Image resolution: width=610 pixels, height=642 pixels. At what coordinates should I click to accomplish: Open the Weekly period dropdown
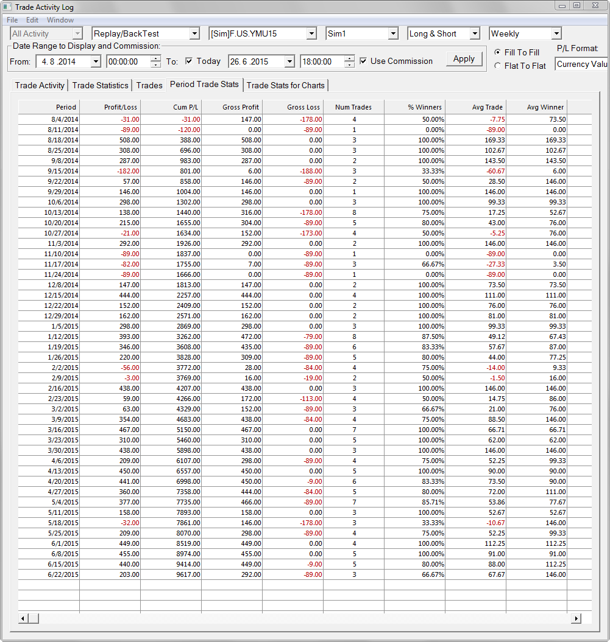pos(556,33)
